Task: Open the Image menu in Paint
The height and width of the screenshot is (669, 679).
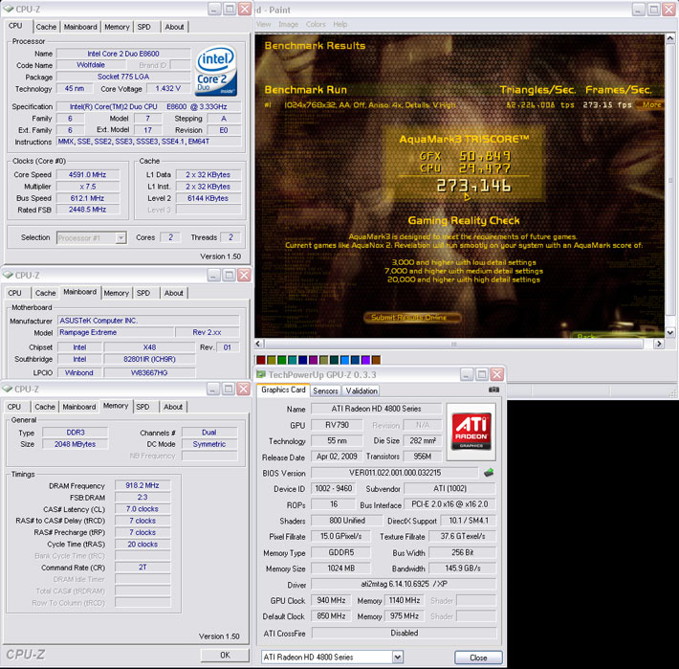Action: 289,24
